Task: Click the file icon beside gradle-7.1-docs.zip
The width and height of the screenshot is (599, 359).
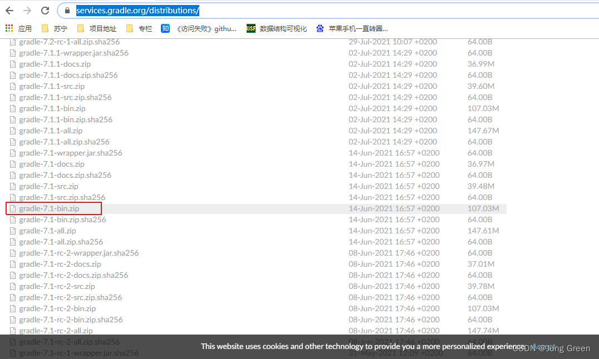Action: point(13,164)
